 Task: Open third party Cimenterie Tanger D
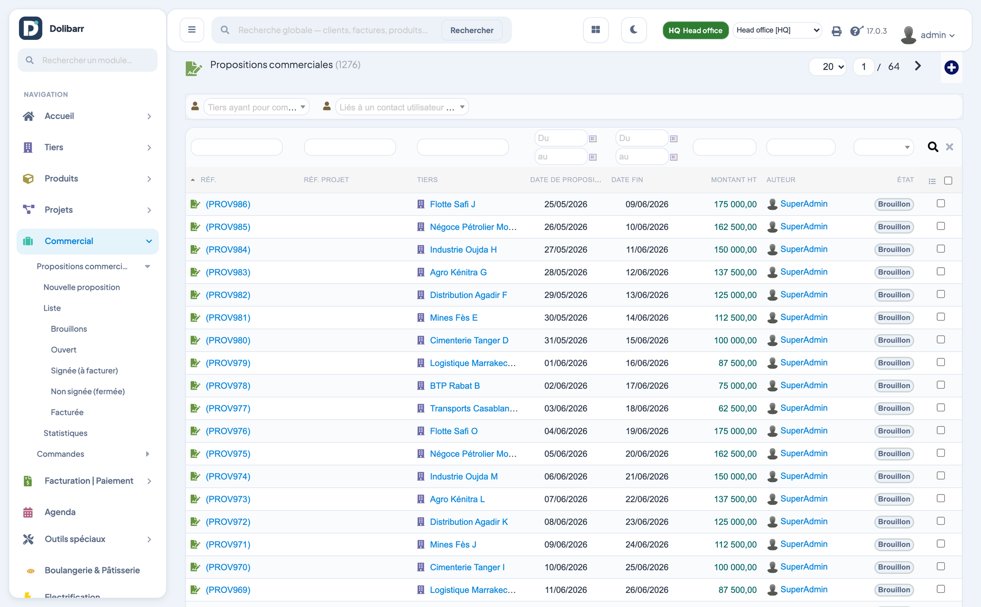point(469,340)
